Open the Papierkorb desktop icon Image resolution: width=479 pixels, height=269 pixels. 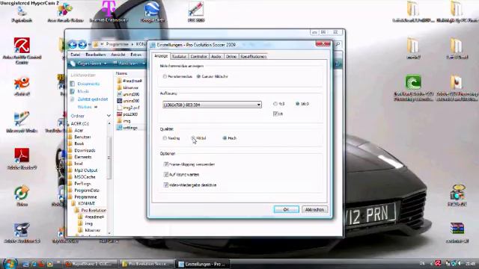(x=22, y=13)
